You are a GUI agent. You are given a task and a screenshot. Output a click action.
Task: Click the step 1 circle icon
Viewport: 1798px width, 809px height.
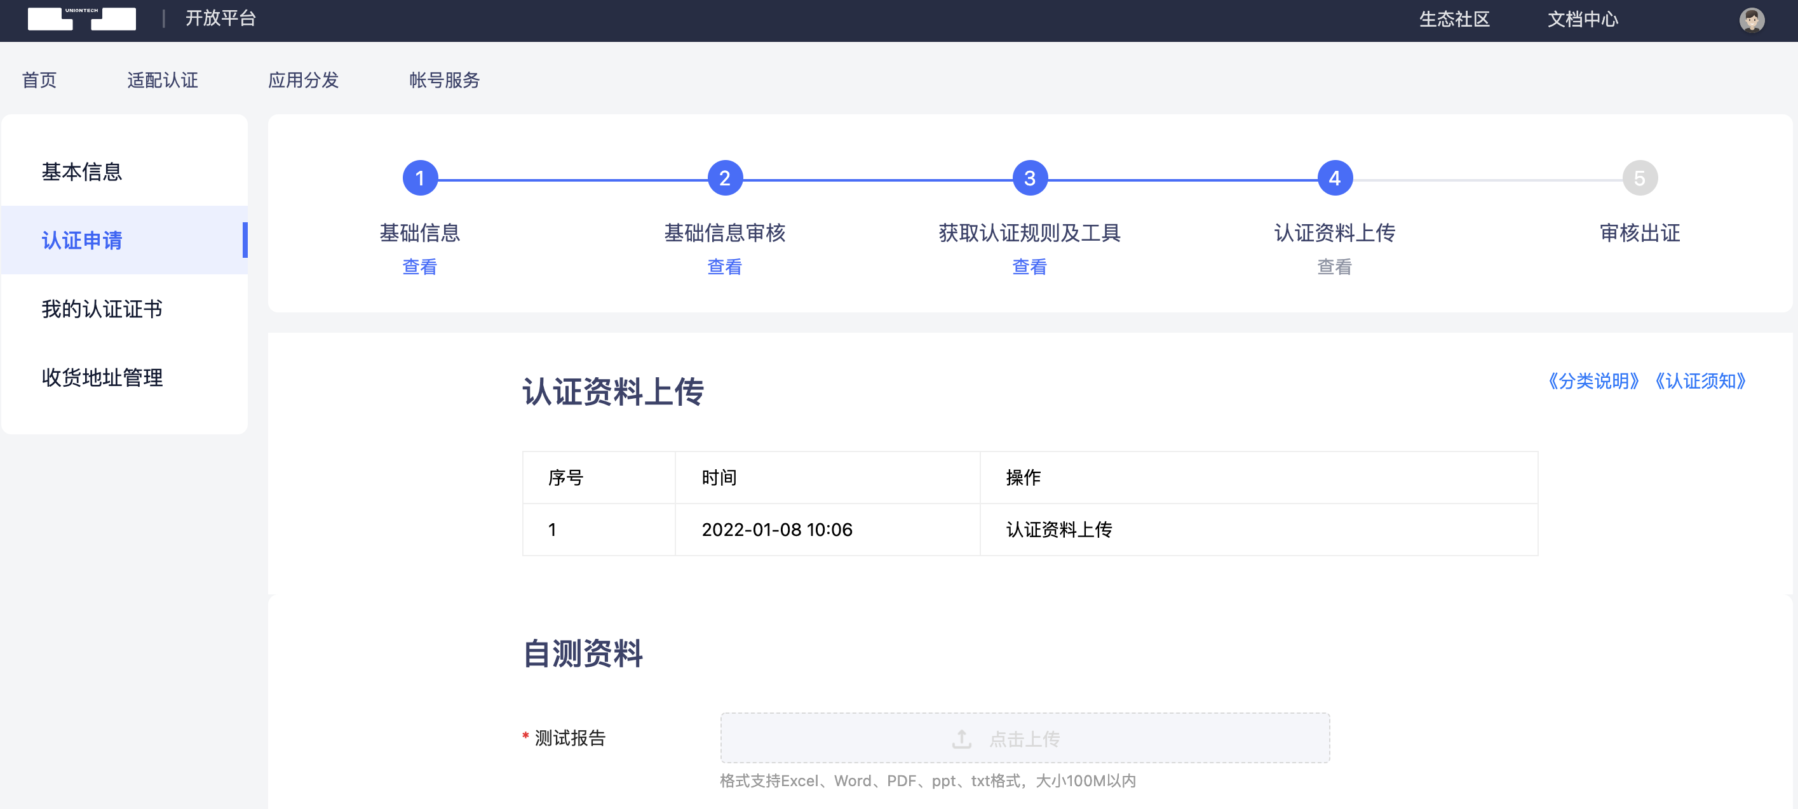tap(419, 178)
